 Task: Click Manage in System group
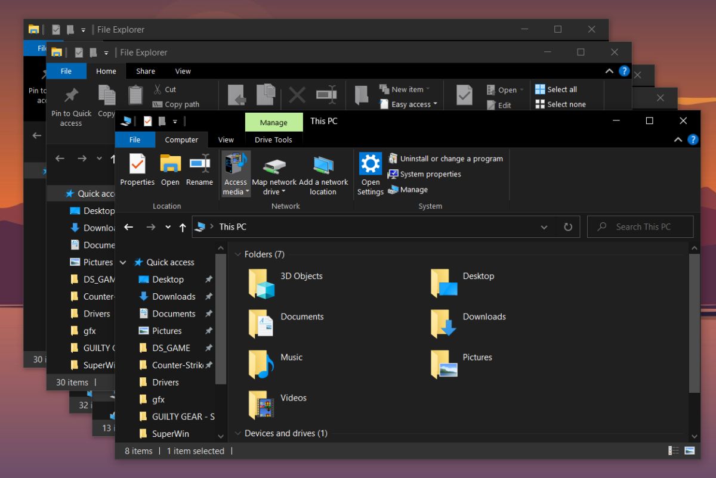(x=408, y=190)
